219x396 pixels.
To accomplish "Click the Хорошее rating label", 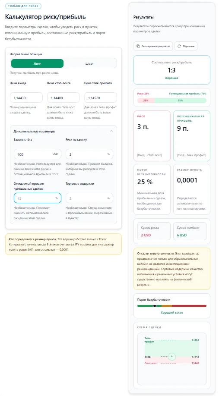I will pyautogui.click(x=172, y=78).
